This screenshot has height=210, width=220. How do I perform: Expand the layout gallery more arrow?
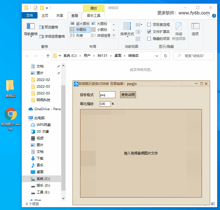point(114,36)
